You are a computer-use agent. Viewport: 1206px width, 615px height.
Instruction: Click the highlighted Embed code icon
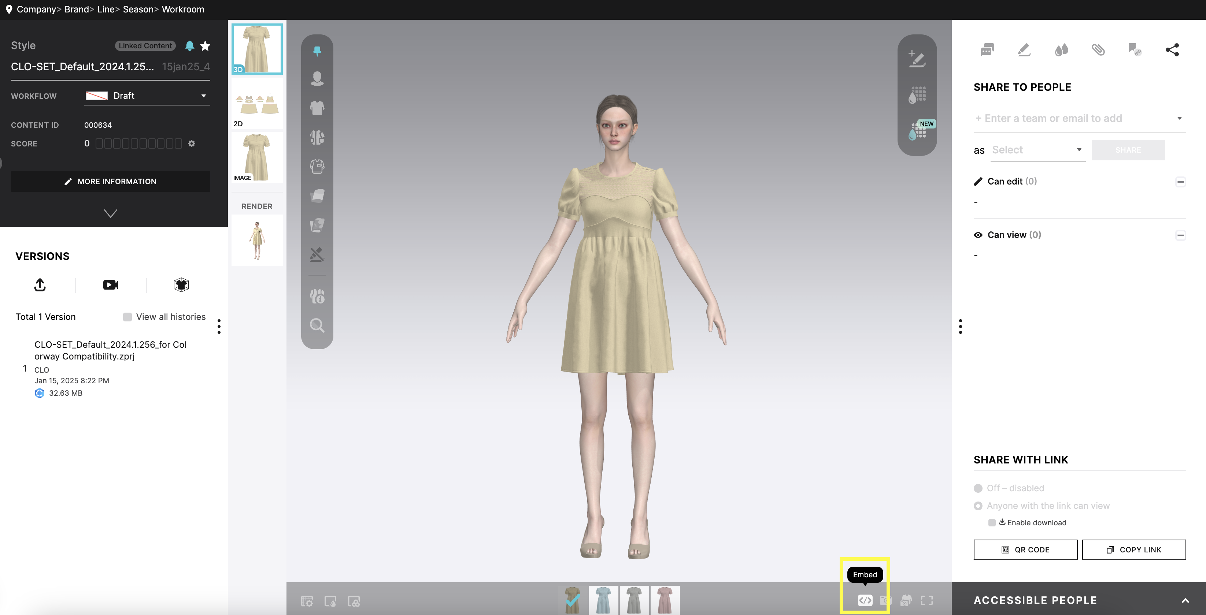865,600
